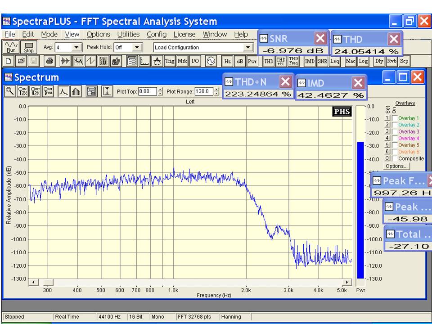The height and width of the screenshot is (324, 432).
Task: Enable the Overlay 2 checkbox
Action: [x=395, y=125]
